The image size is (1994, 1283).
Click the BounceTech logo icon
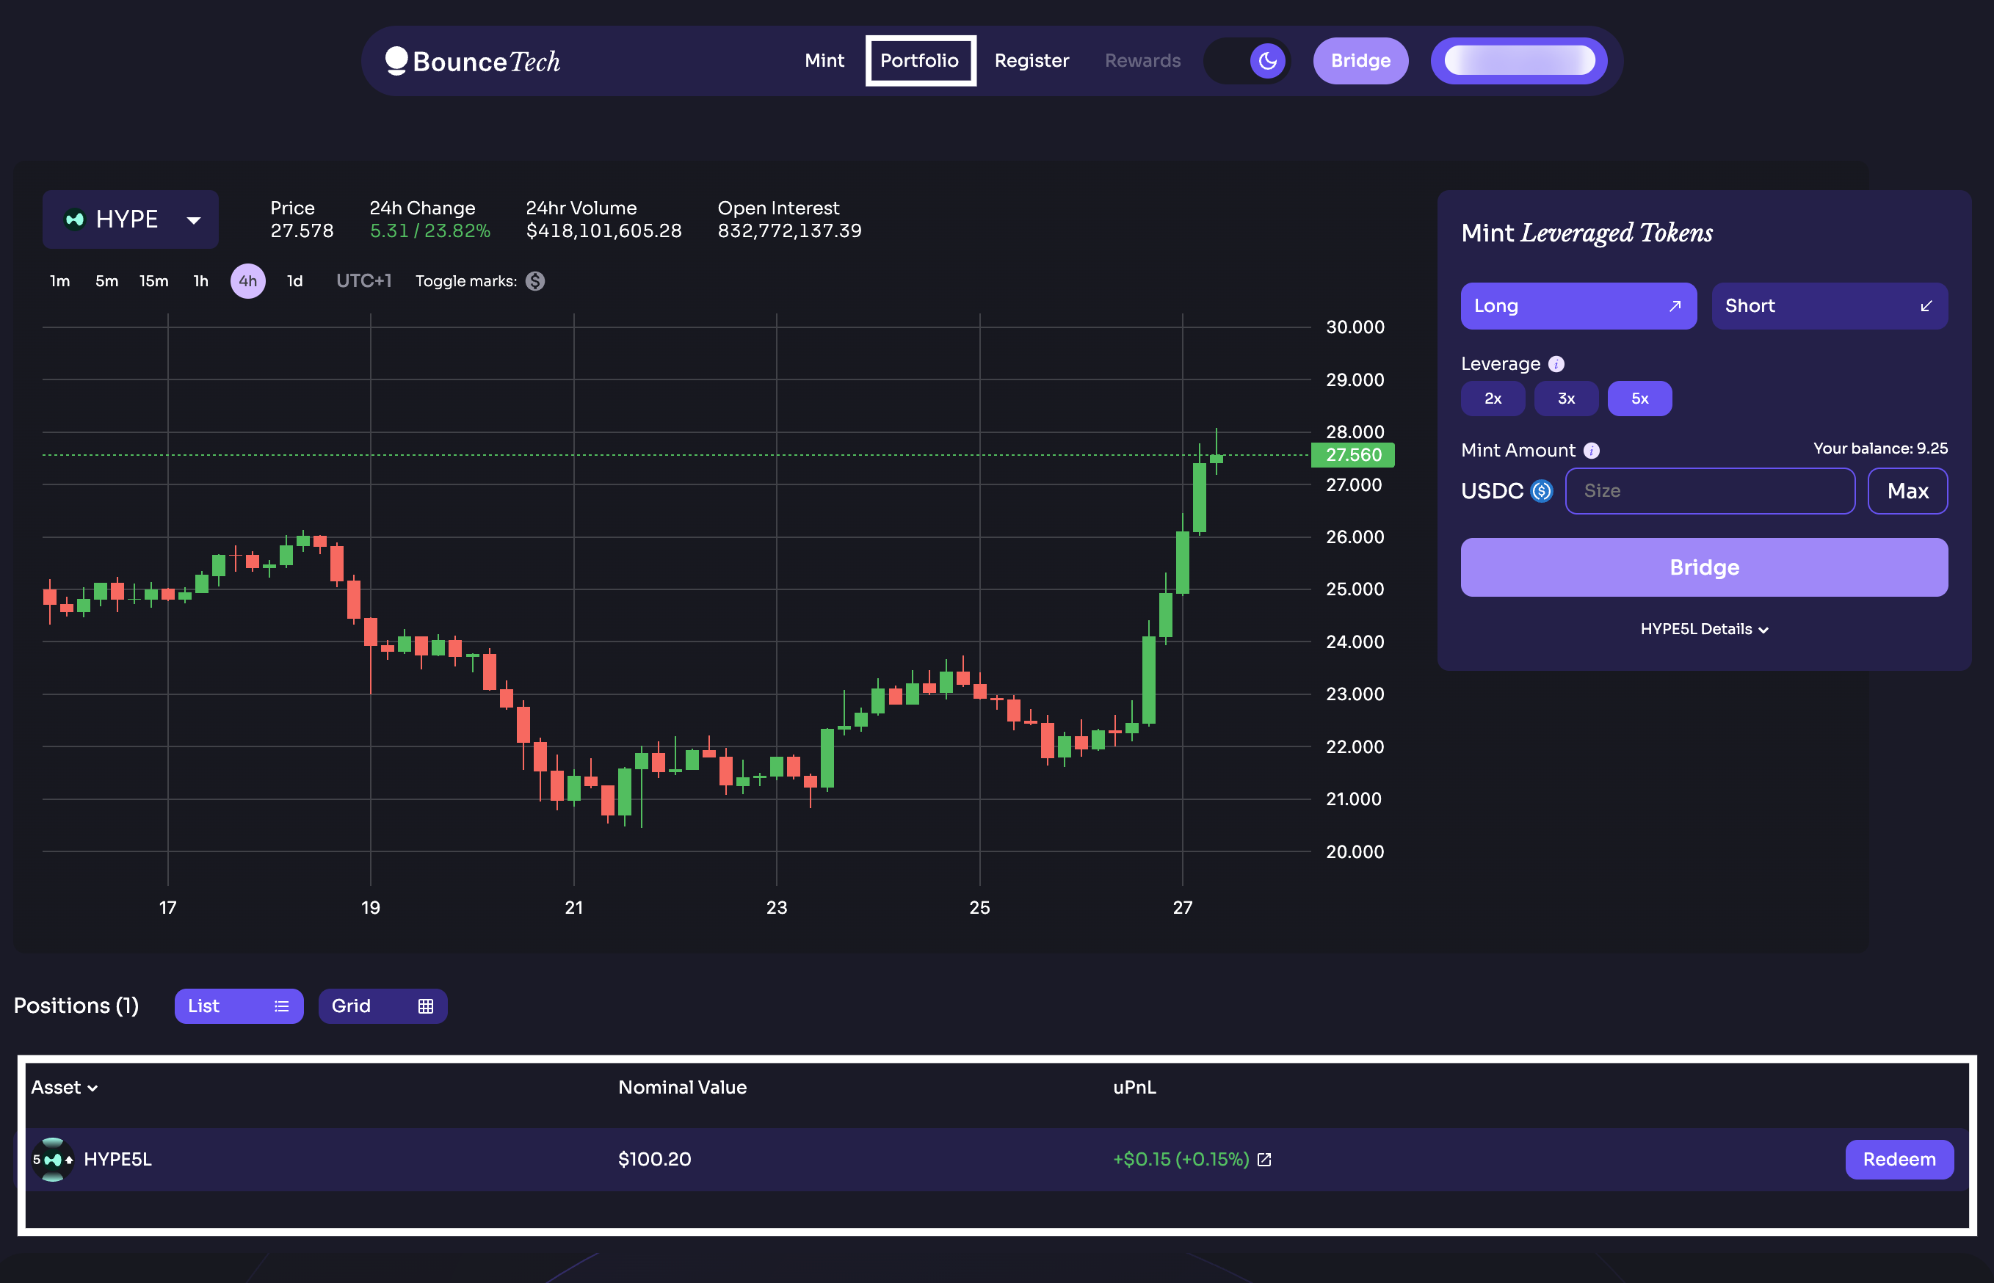(396, 60)
